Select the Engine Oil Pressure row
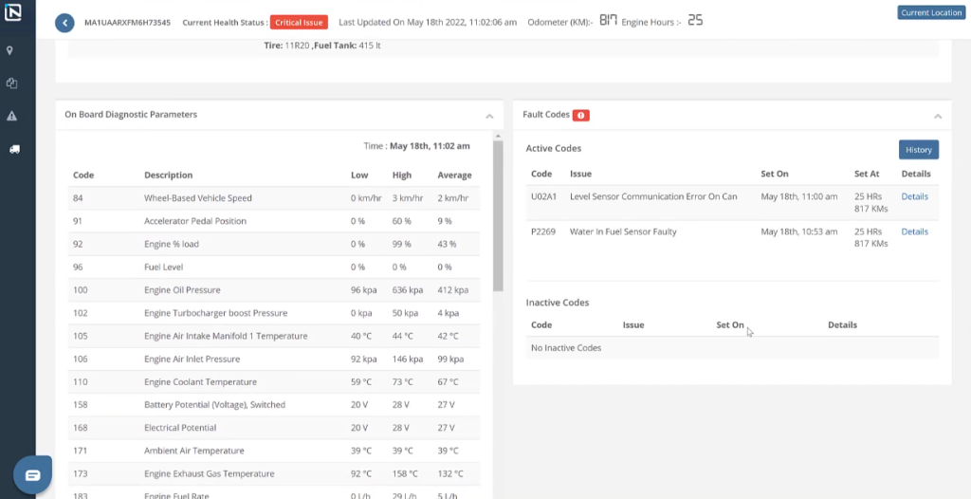Viewport: 971px width, 499px height. click(273, 290)
